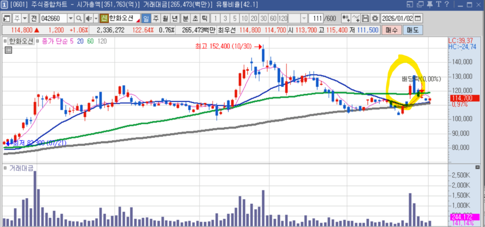Expand the dropdown next to speaker icon
The height and width of the screenshot is (227, 485).
pos(95,18)
